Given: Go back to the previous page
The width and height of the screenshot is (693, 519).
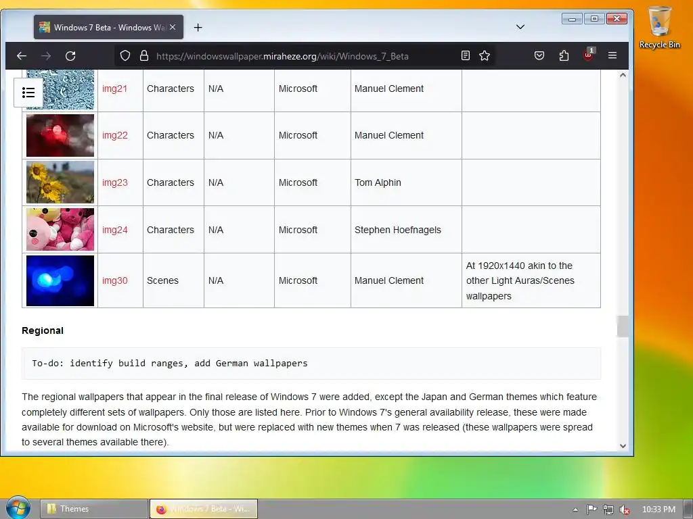Looking at the screenshot, I should tap(21, 56).
